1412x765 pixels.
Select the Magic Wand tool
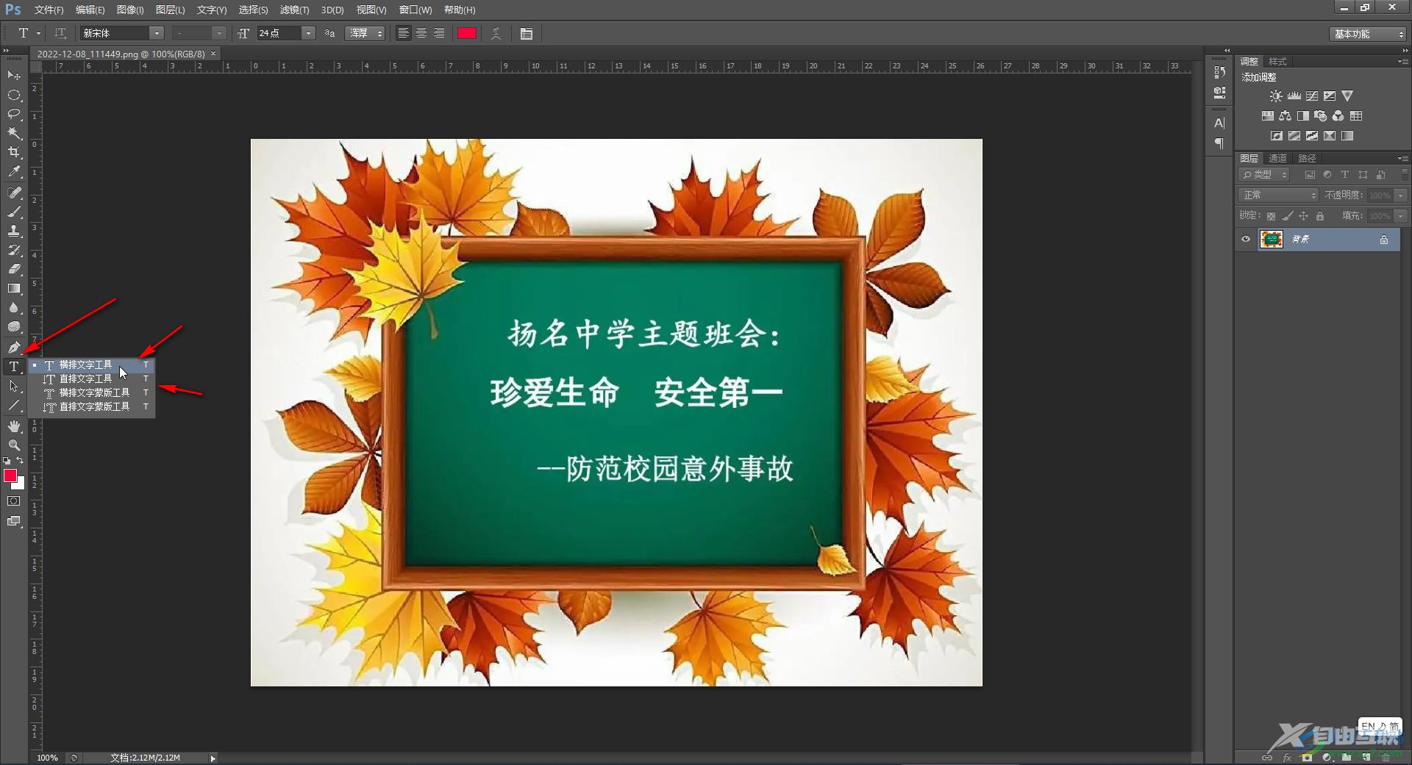[14, 133]
